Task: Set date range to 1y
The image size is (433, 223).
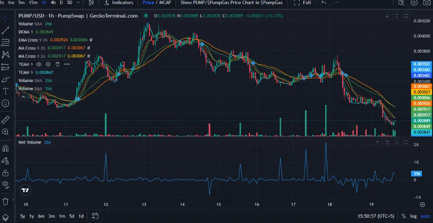Action: (x=32, y=216)
